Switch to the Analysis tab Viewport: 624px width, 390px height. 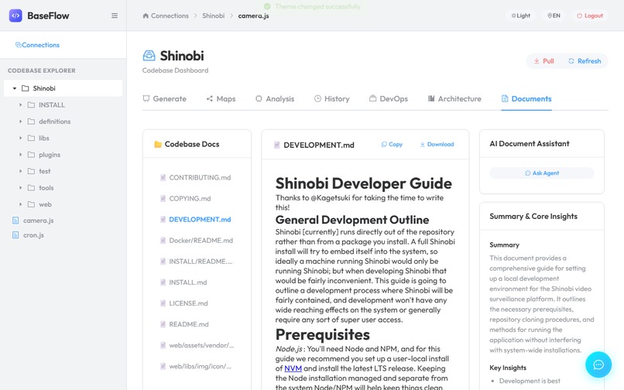(x=275, y=99)
